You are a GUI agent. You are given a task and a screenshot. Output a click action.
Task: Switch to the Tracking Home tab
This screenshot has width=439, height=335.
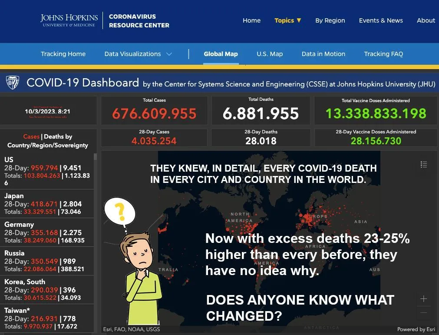click(x=63, y=54)
